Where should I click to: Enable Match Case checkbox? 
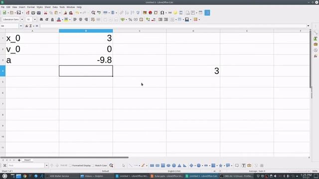99,166
